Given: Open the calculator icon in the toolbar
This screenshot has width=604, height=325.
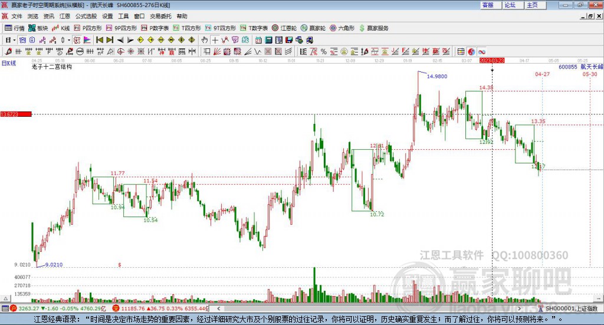Looking at the screenshot, I should tap(268, 40).
